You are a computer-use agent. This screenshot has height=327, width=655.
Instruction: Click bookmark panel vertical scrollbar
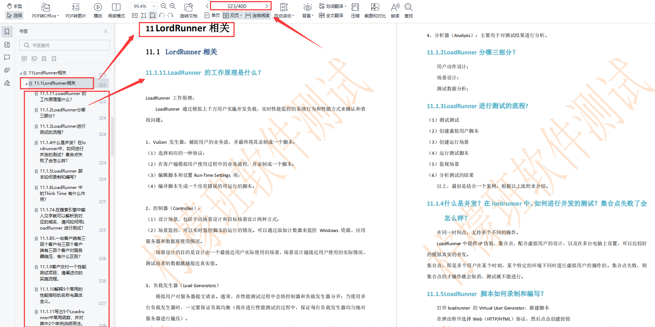(112, 137)
